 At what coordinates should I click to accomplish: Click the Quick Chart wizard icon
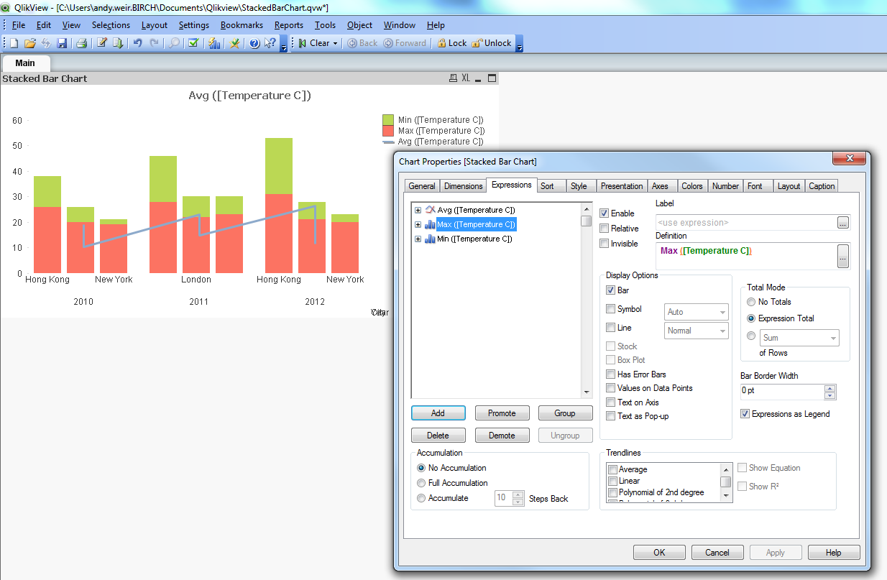[214, 43]
